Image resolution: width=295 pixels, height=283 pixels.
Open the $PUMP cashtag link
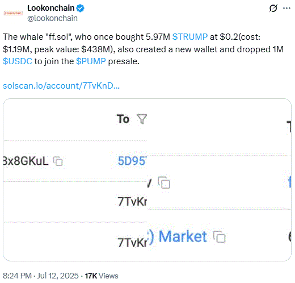(x=91, y=61)
